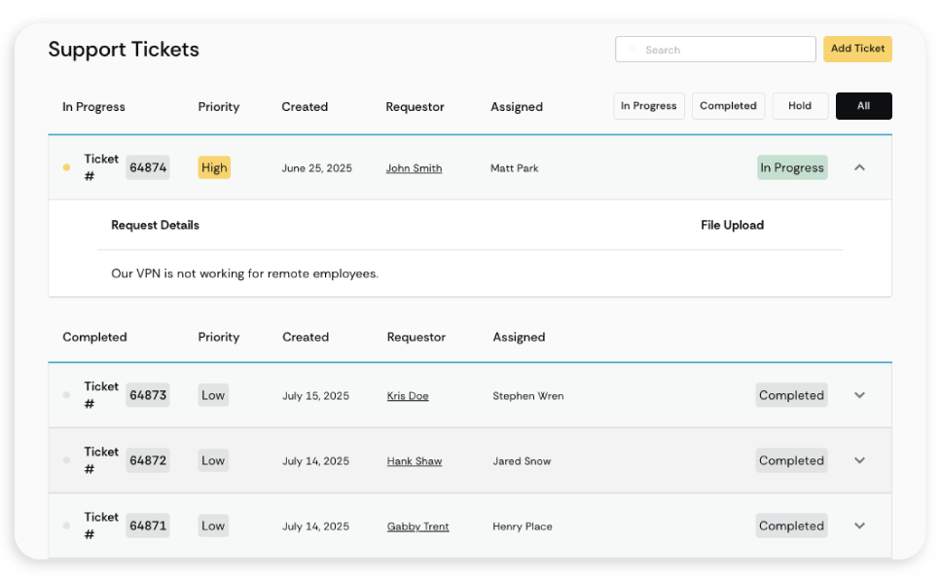Click grey status dot on ticket 64873
This screenshot has width=940, height=581.
click(x=66, y=395)
